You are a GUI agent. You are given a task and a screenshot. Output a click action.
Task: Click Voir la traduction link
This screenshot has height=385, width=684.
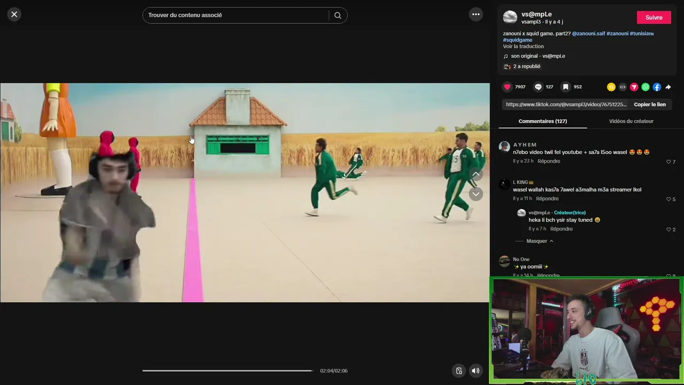[x=523, y=47]
